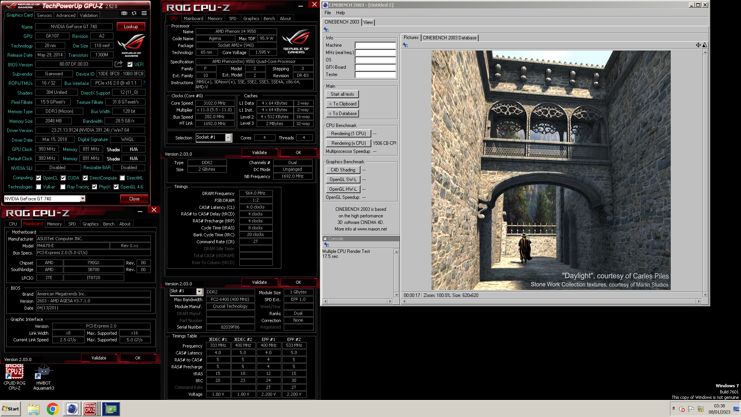
Task: Open the Advanced tab in GPU-Z
Action: pos(66,15)
